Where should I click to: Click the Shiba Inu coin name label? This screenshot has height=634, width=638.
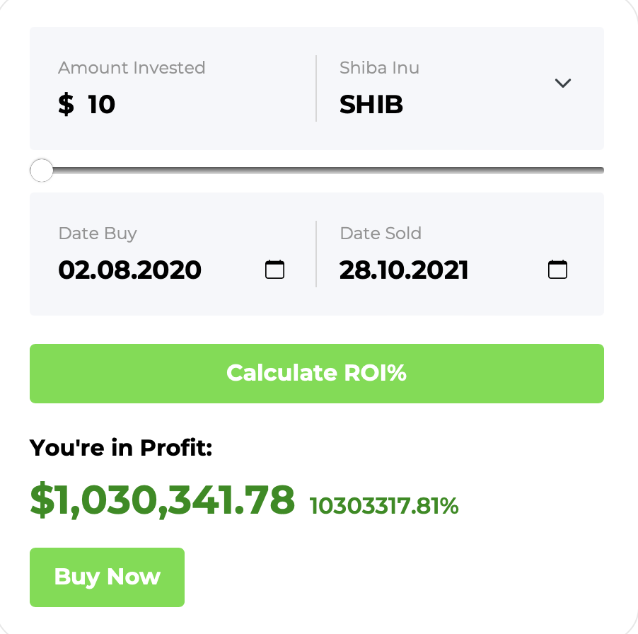(x=379, y=68)
